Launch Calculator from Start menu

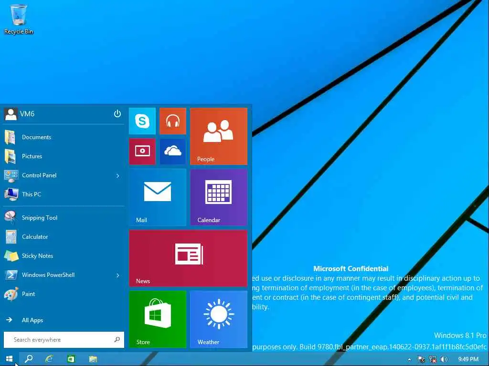[x=64, y=237]
